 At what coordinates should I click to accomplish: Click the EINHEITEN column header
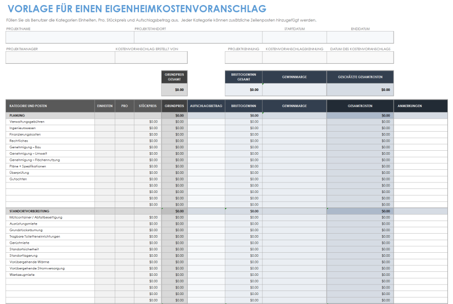click(104, 106)
